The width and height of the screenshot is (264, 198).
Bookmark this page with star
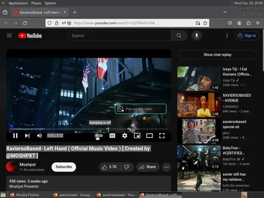click(205, 23)
